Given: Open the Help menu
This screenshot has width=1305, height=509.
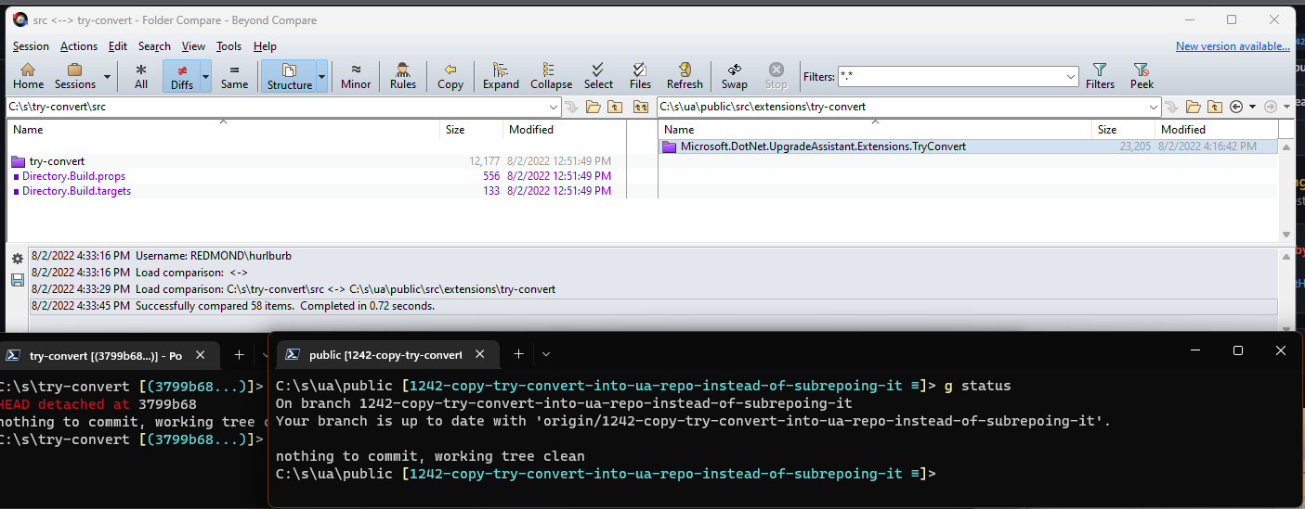Looking at the screenshot, I should point(265,46).
